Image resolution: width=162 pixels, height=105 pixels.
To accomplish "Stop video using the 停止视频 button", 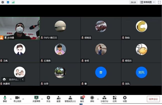I will (x=17, y=98).
